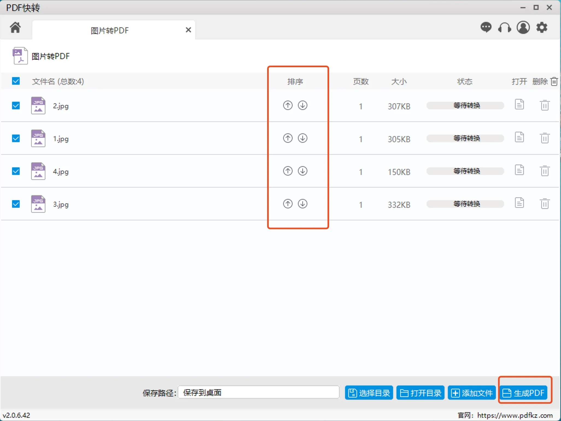Click the v2.0.6.42 version label
The height and width of the screenshot is (421, 561).
[16, 415]
